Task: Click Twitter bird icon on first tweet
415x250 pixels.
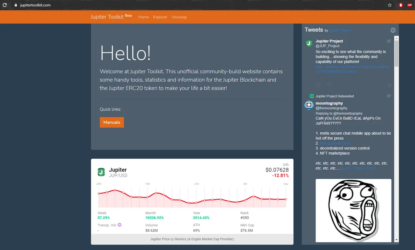Action: [x=389, y=41]
